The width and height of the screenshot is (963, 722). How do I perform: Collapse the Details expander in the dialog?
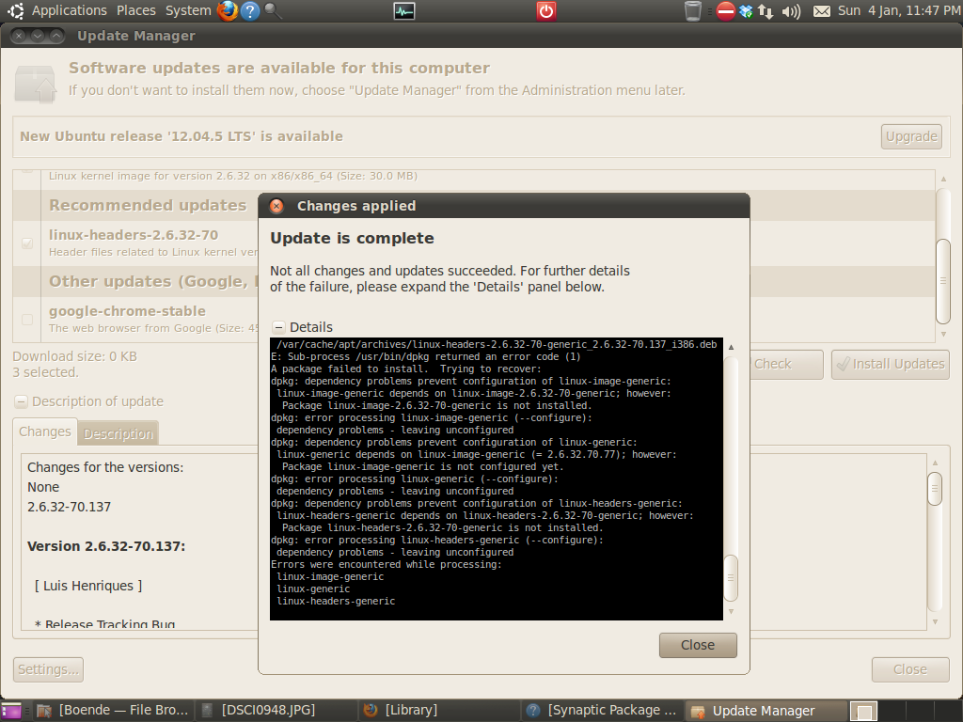pos(278,327)
